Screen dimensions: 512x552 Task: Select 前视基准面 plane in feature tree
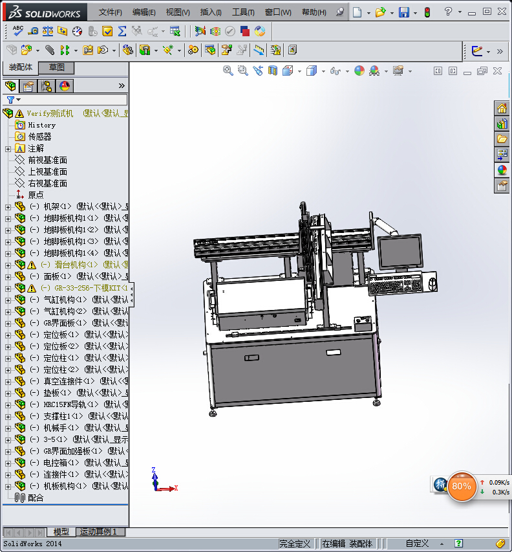click(x=47, y=160)
